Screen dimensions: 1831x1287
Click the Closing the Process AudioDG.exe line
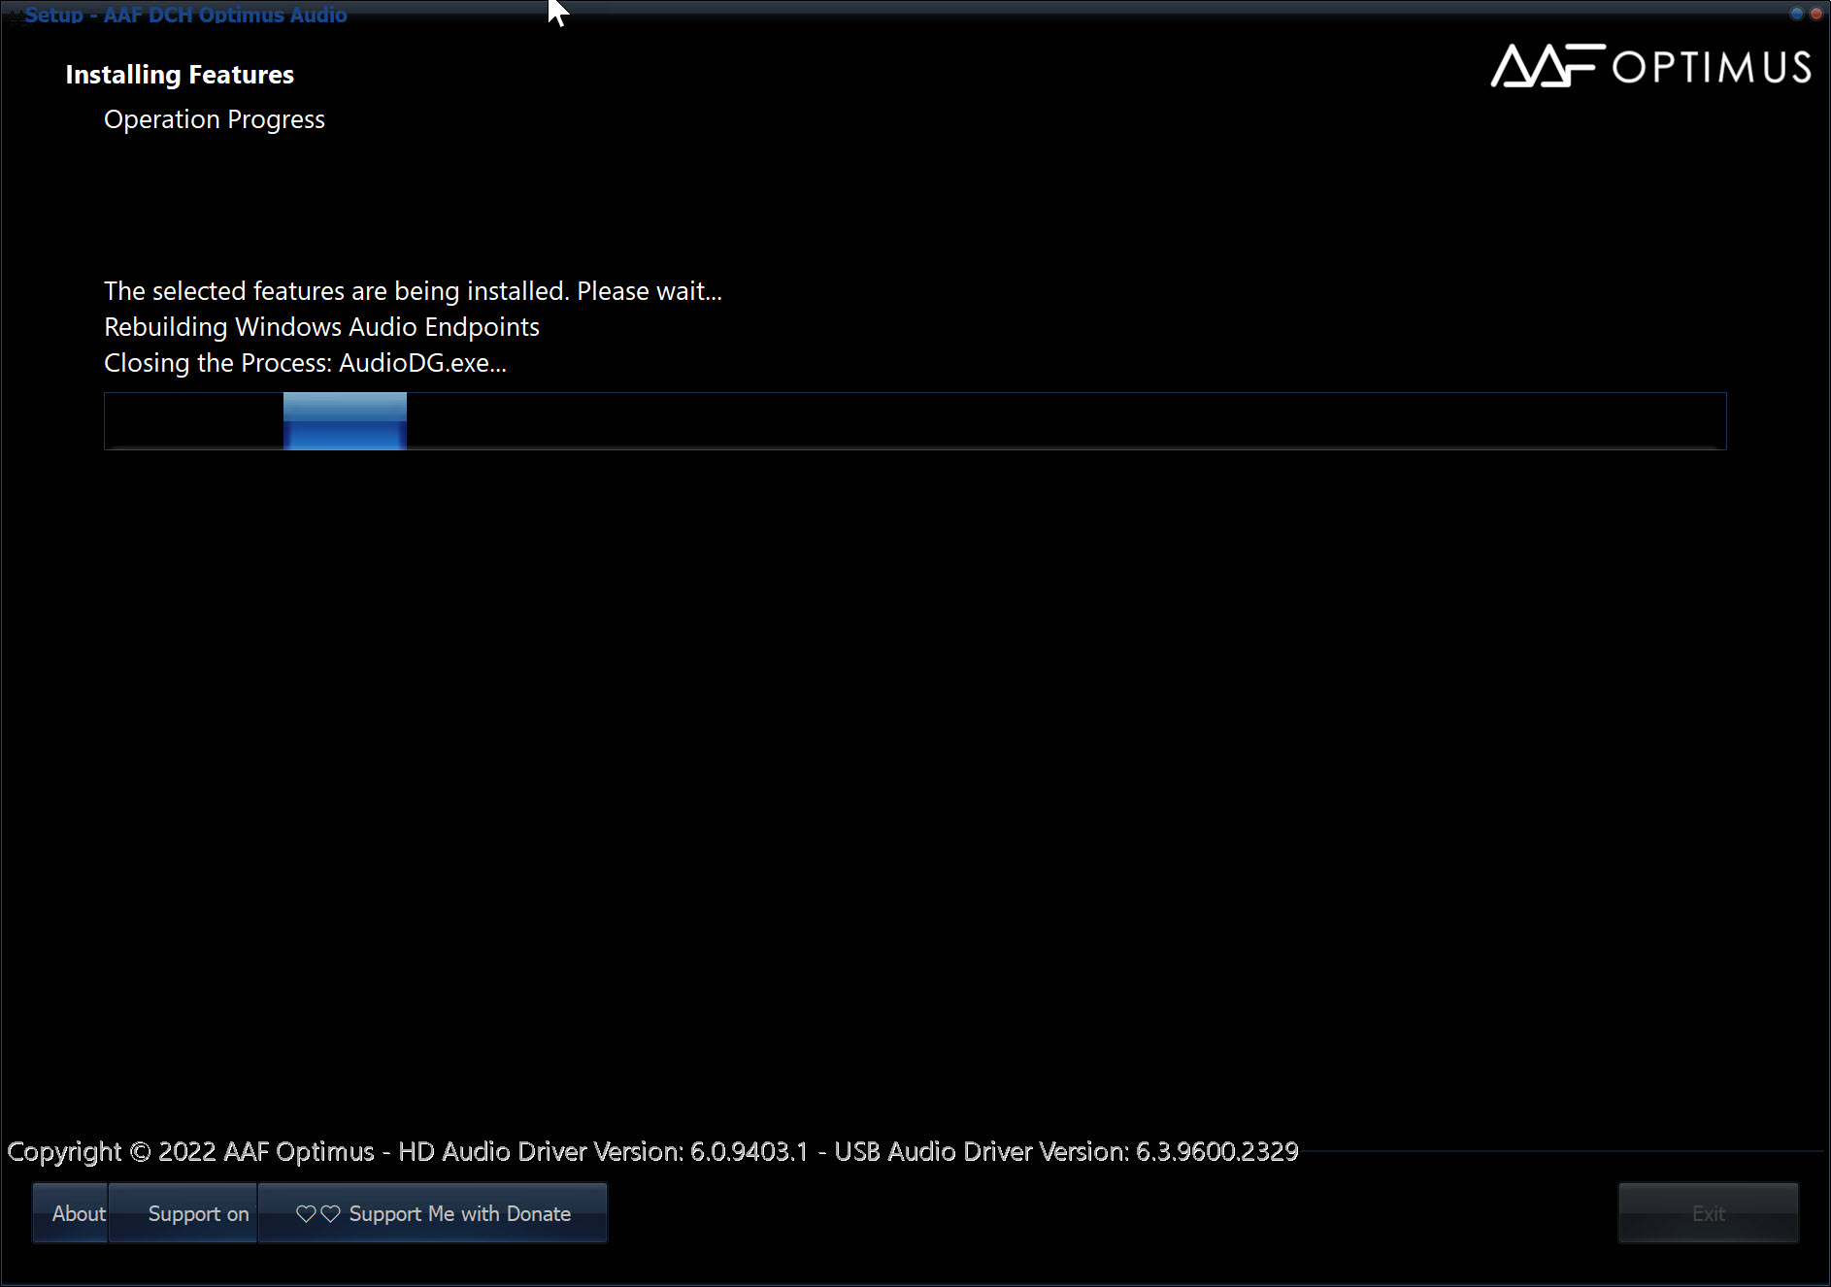305,363
